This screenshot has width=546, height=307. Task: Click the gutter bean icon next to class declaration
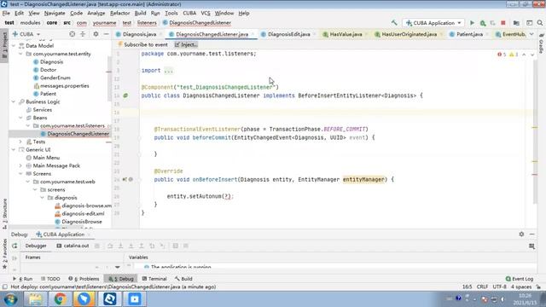point(125,96)
